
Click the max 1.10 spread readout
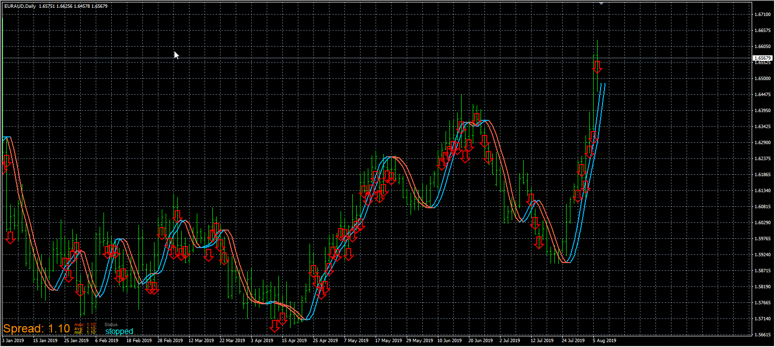point(85,325)
